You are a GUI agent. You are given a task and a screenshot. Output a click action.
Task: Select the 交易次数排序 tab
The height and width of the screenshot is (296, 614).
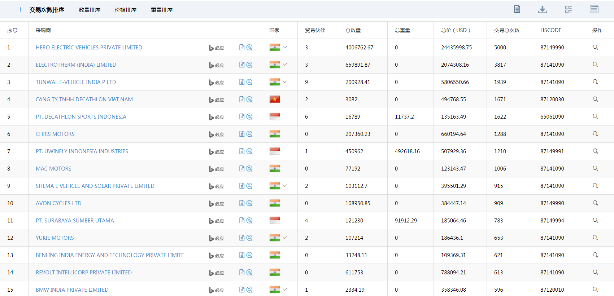tap(47, 10)
